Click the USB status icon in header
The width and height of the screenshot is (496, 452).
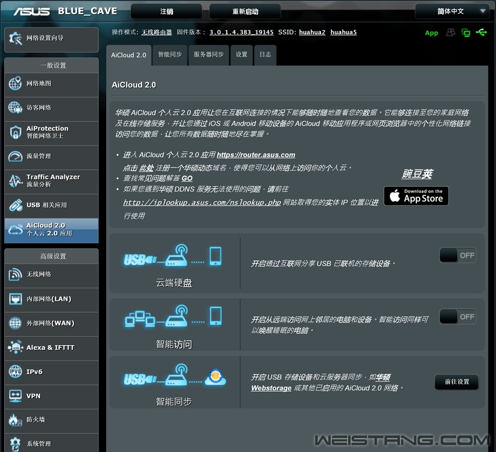481,33
